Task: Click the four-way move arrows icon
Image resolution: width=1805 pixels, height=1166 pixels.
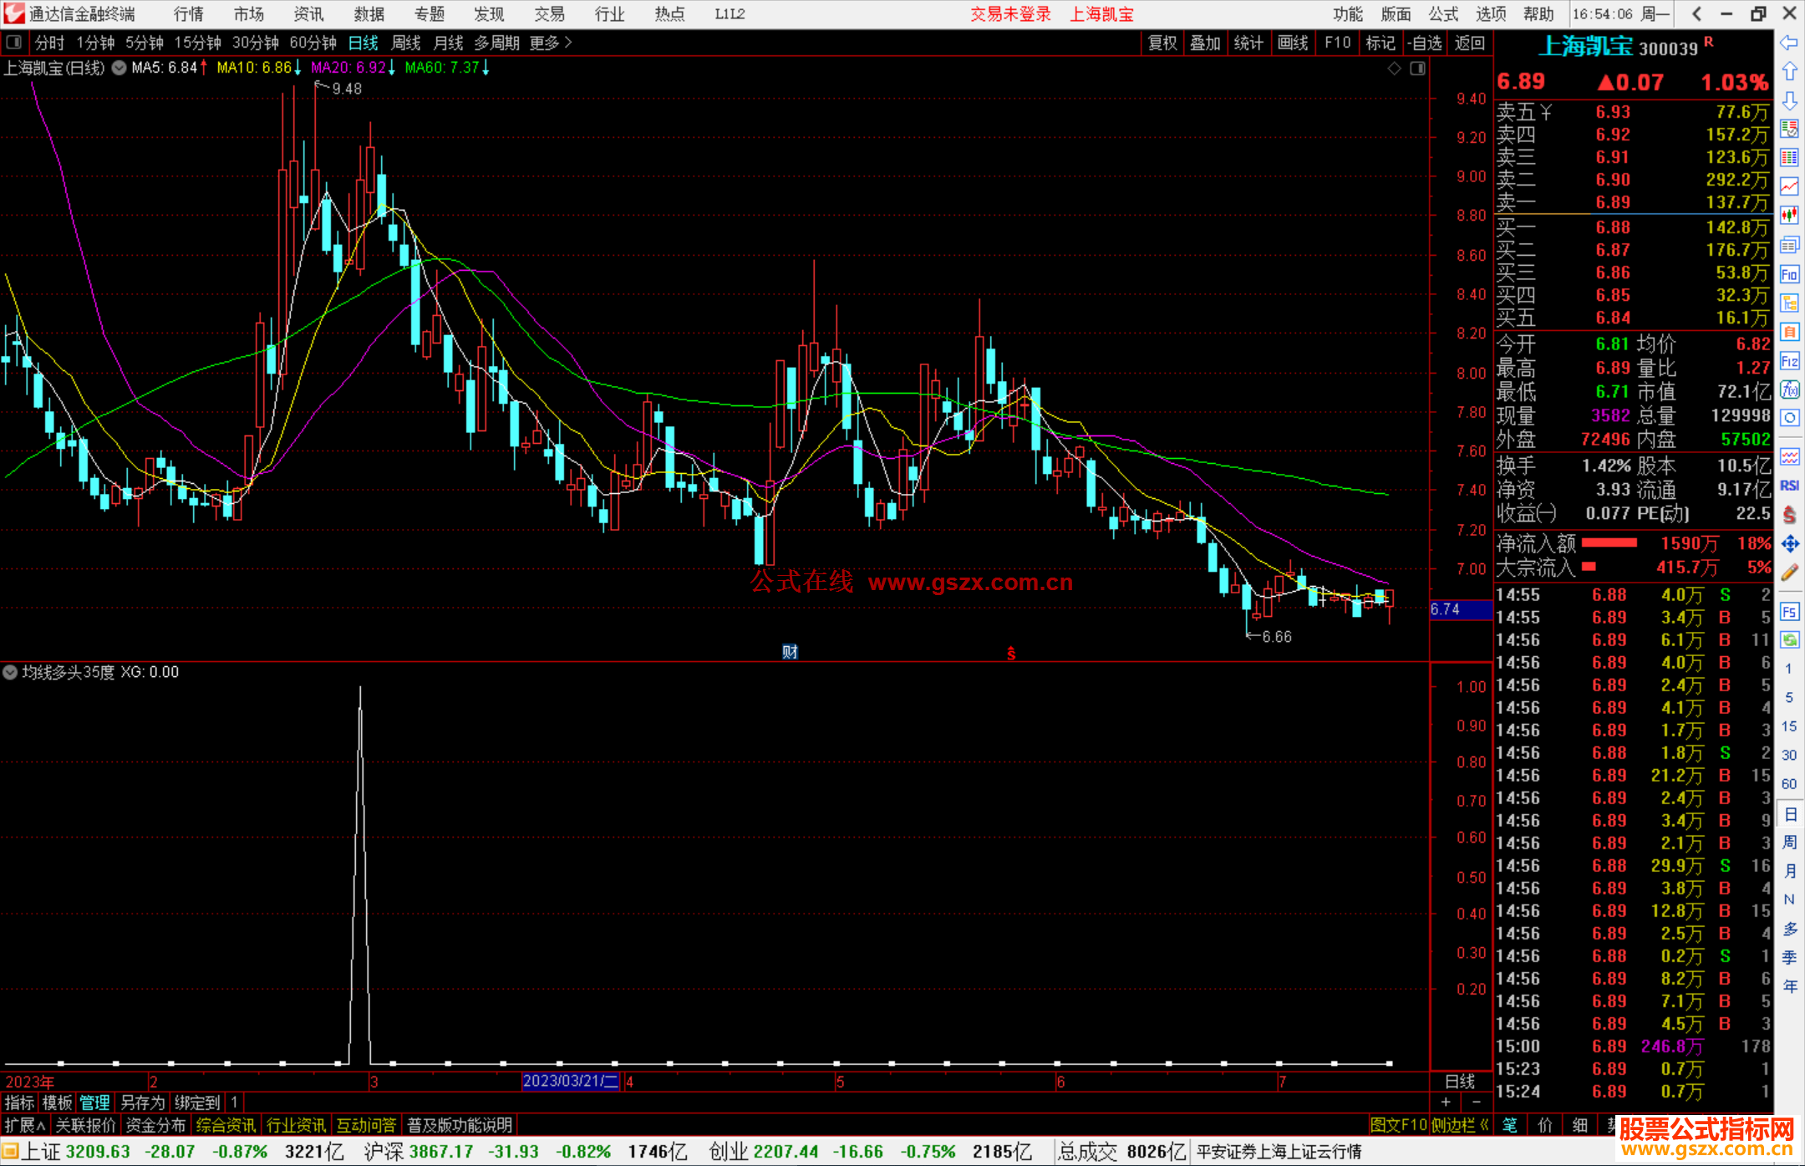Action: coord(1789,544)
